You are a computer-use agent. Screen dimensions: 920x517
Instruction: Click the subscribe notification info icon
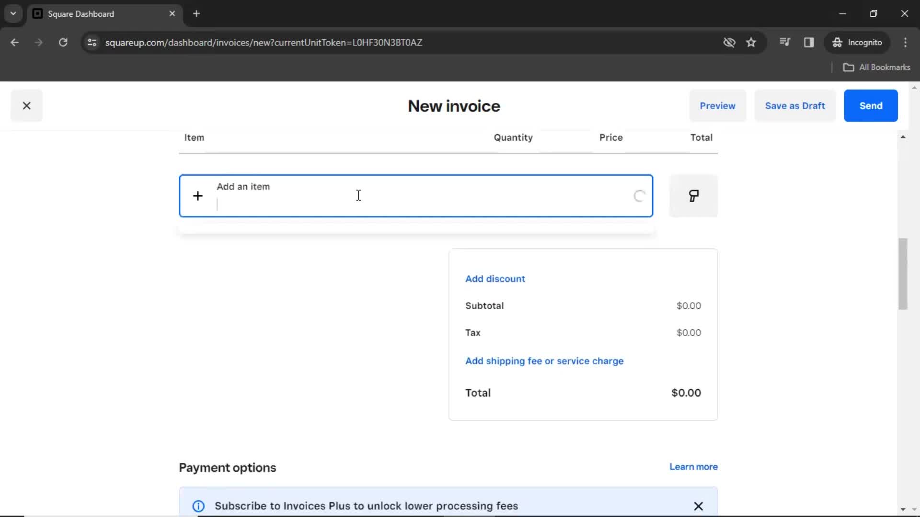coord(198,506)
